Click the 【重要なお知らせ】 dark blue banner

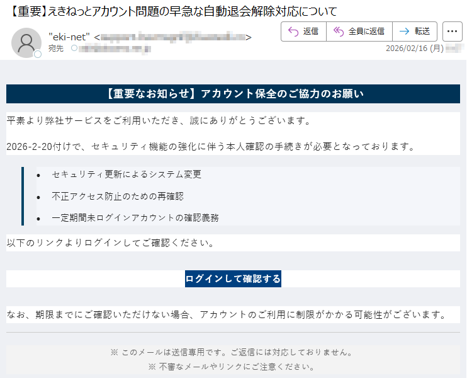tap(233, 94)
